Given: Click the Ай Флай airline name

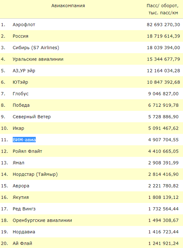Looking at the screenshot, I should point(22,243).
